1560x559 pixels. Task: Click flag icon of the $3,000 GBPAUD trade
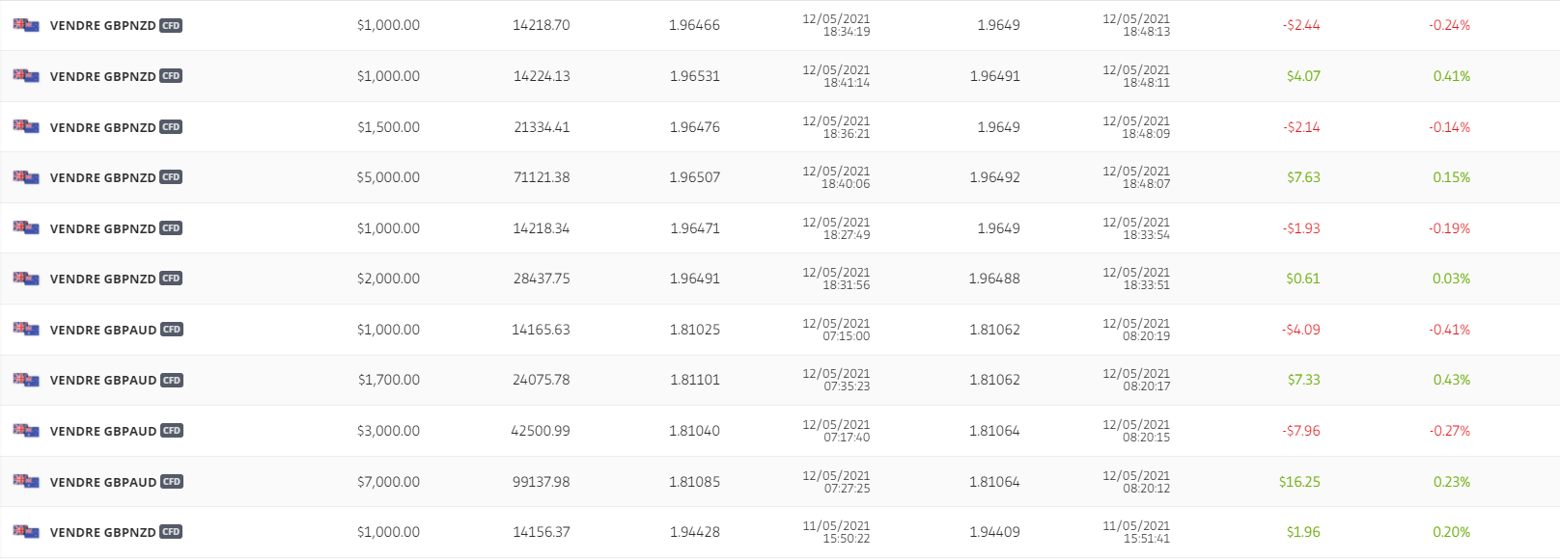coord(26,431)
